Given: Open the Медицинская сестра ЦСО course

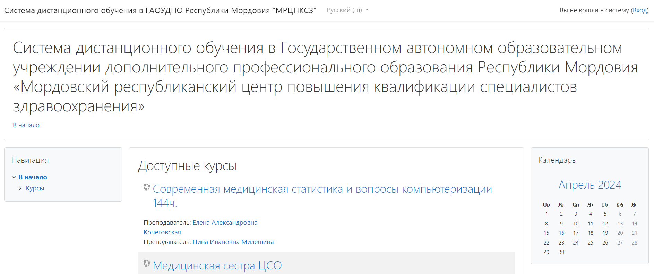Looking at the screenshot, I should (x=217, y=266).
